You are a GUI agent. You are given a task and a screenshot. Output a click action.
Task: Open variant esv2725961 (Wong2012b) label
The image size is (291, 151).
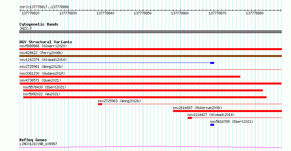[41, 66]
